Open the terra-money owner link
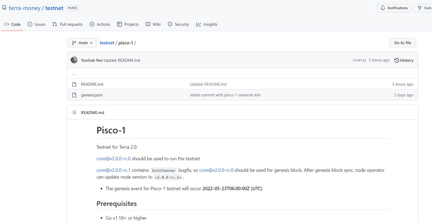The image size is (432, 223). (25, 8)
